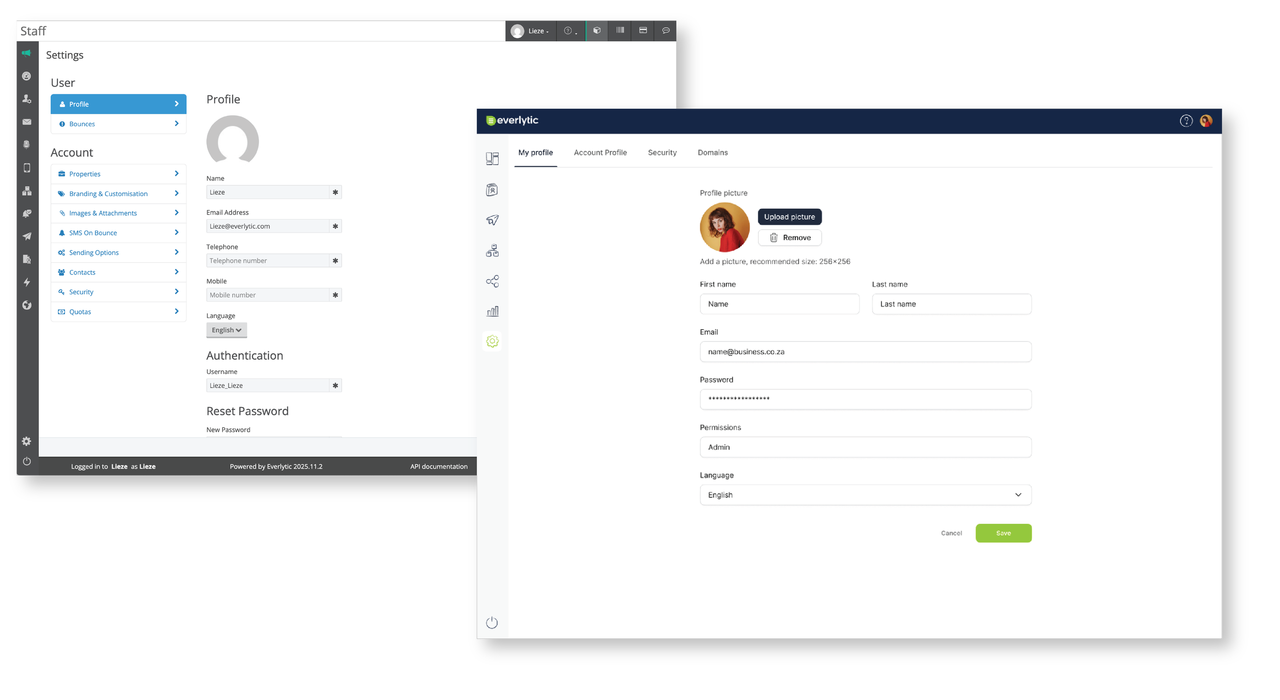
Task: Click the megaphone icon in dark sidebar
Action: click(x=27, y=53)
